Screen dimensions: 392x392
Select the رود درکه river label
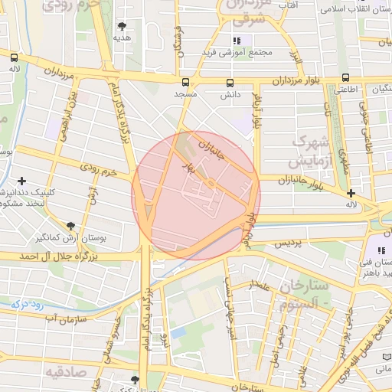click(27, 305)
